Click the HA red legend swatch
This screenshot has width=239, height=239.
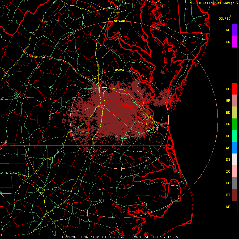(234, 89)
